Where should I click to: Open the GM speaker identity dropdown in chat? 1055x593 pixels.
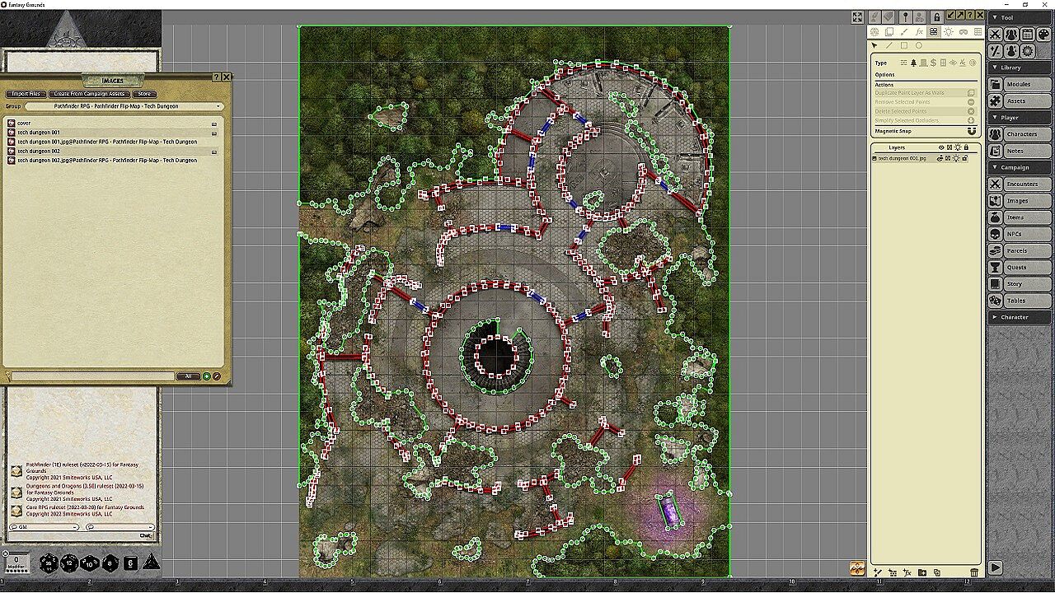pyautogui.click(x=45, y=527)
